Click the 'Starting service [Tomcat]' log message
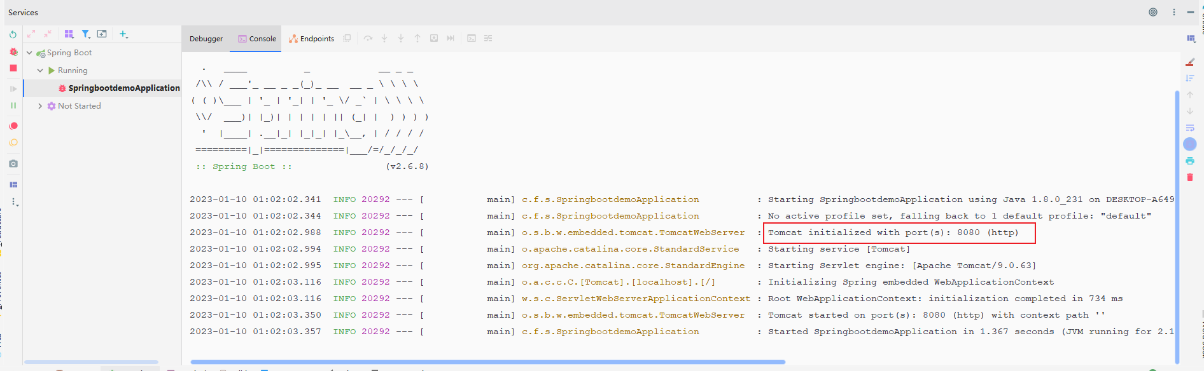This screenshot has width=1204, height=371. 839,249
